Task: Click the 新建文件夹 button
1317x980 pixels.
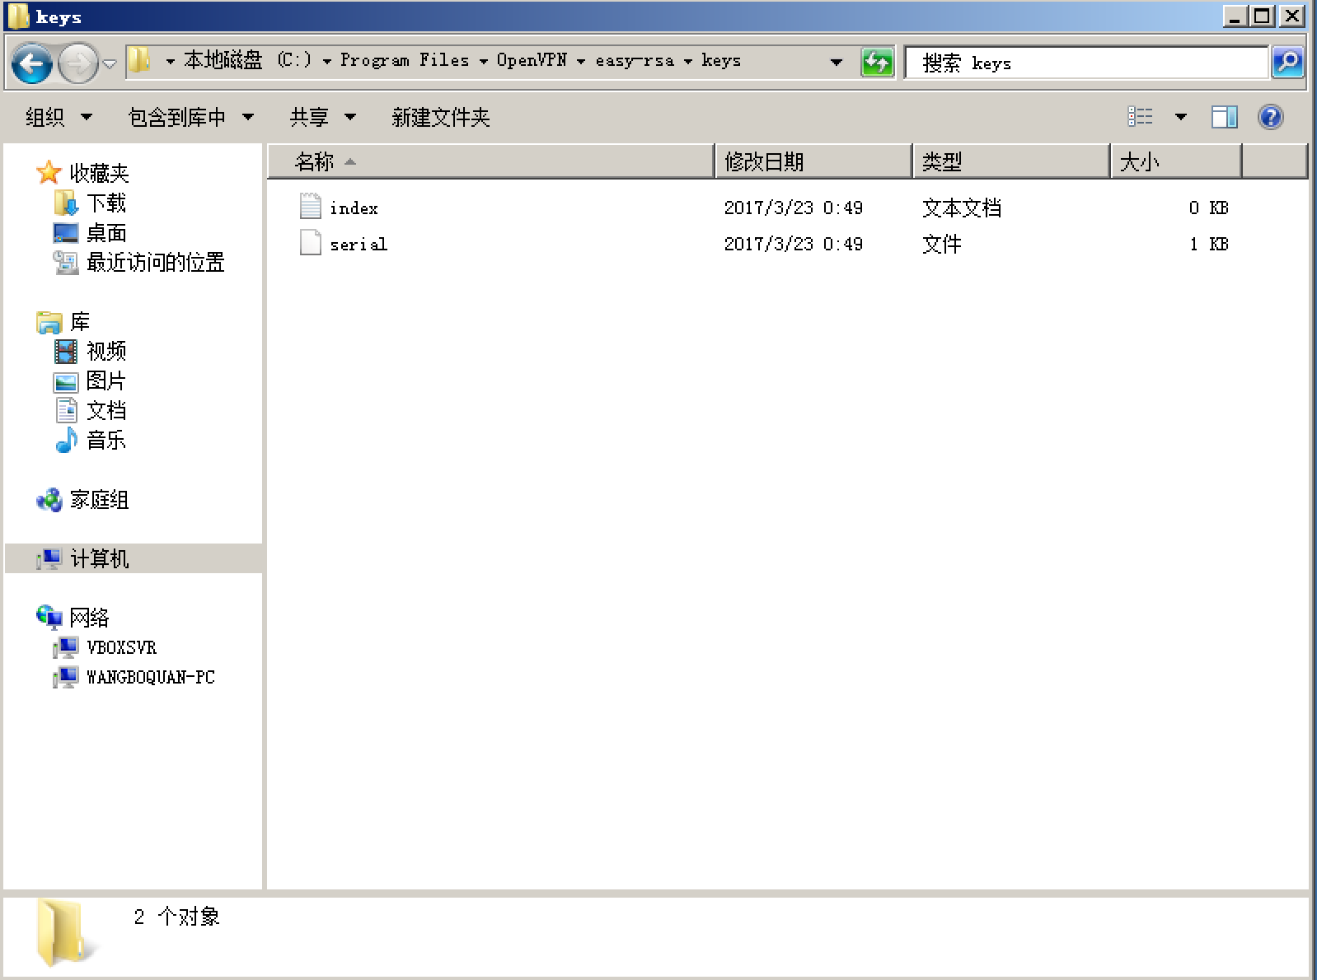Action: tap(441, 118)
